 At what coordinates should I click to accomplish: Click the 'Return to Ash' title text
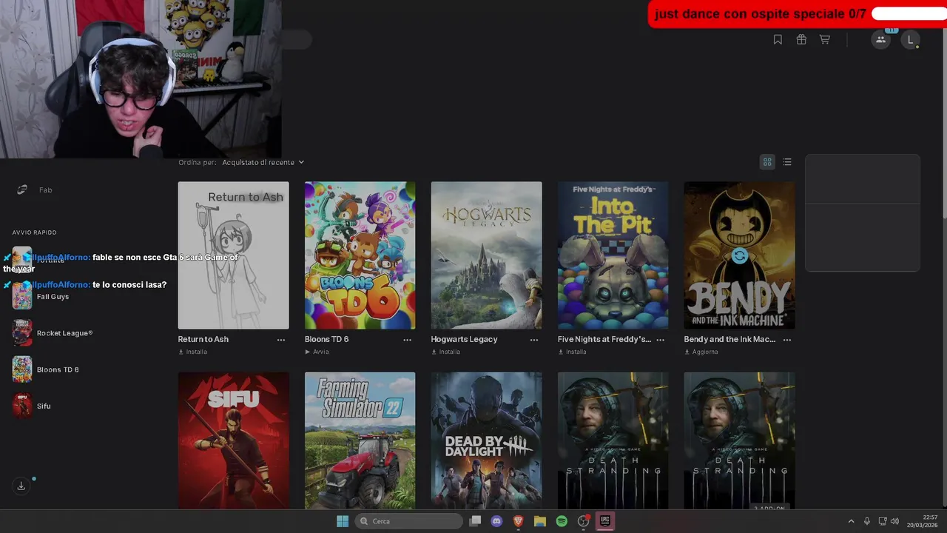[x=203, y=340]
